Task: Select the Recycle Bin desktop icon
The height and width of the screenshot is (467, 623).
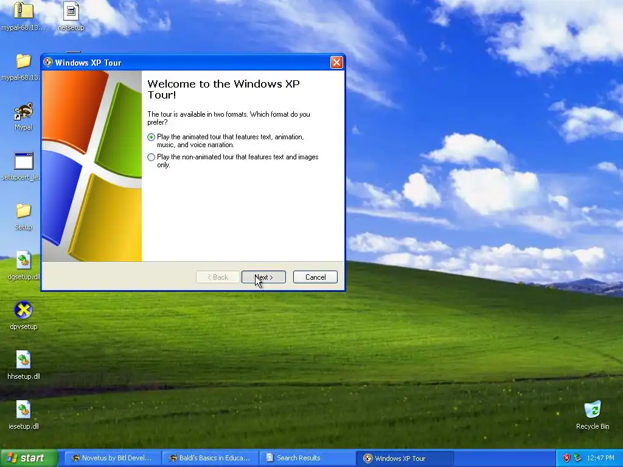Action: tap(593, 415)
